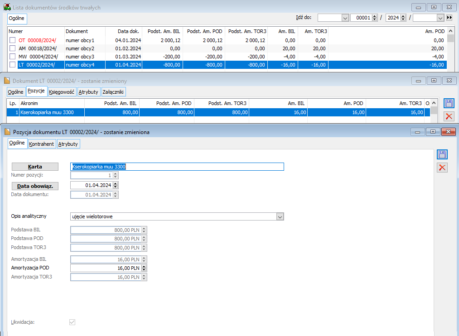Click the document list vertical scrollbar

pyautogui.click(x=450, y=48)
